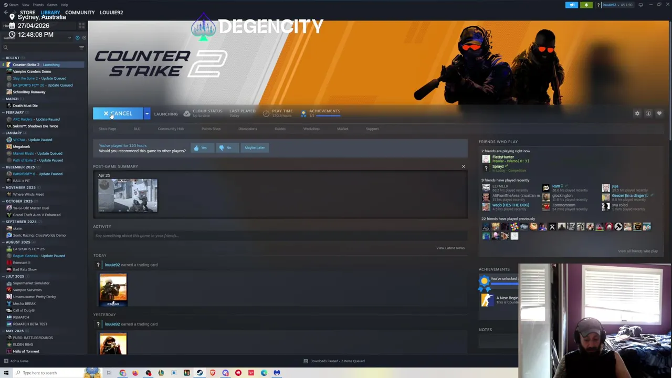This screenshot has width=672, height=378.
Task: Click the library search field
Action: click(40, 48)
